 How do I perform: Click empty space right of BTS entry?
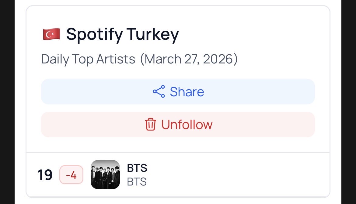point(243,175)
